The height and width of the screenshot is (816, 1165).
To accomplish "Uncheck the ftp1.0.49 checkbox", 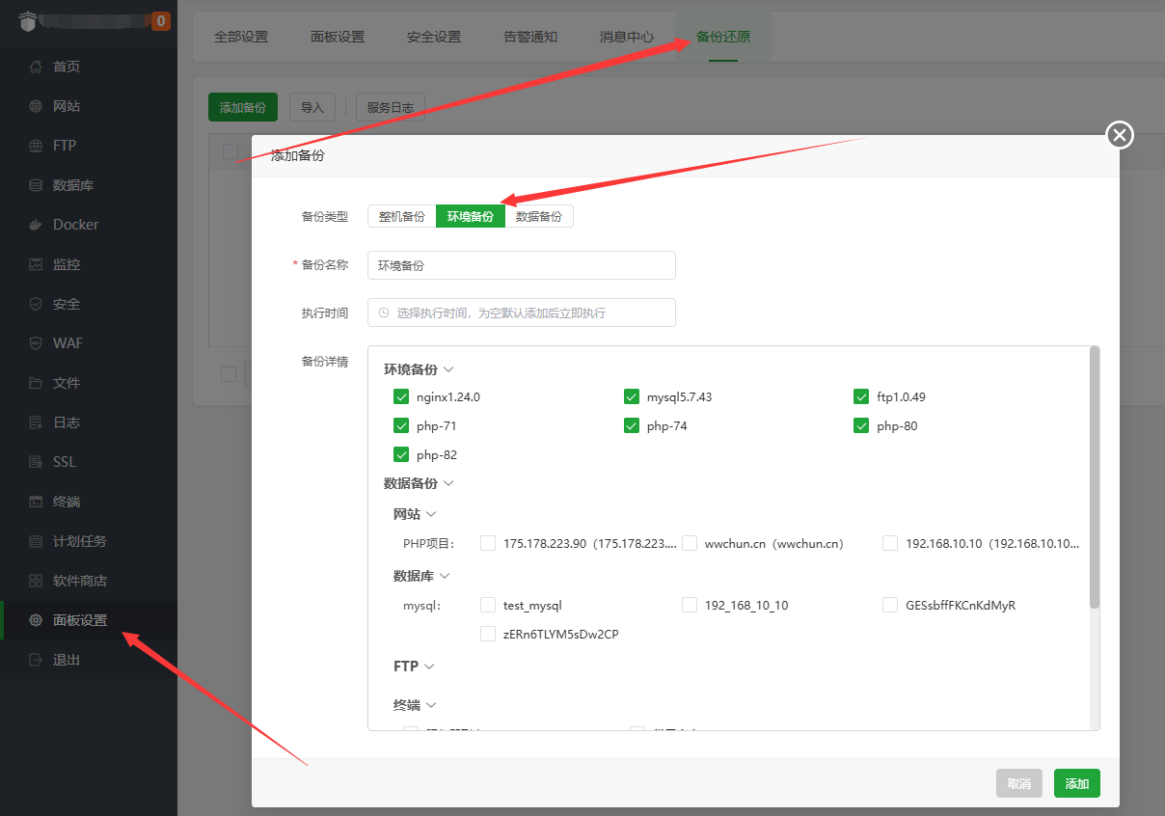I will click(861, 396).
